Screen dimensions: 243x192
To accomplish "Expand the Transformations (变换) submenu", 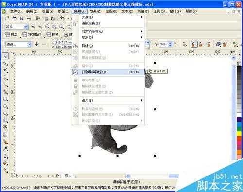I will [x=111, y=17].
